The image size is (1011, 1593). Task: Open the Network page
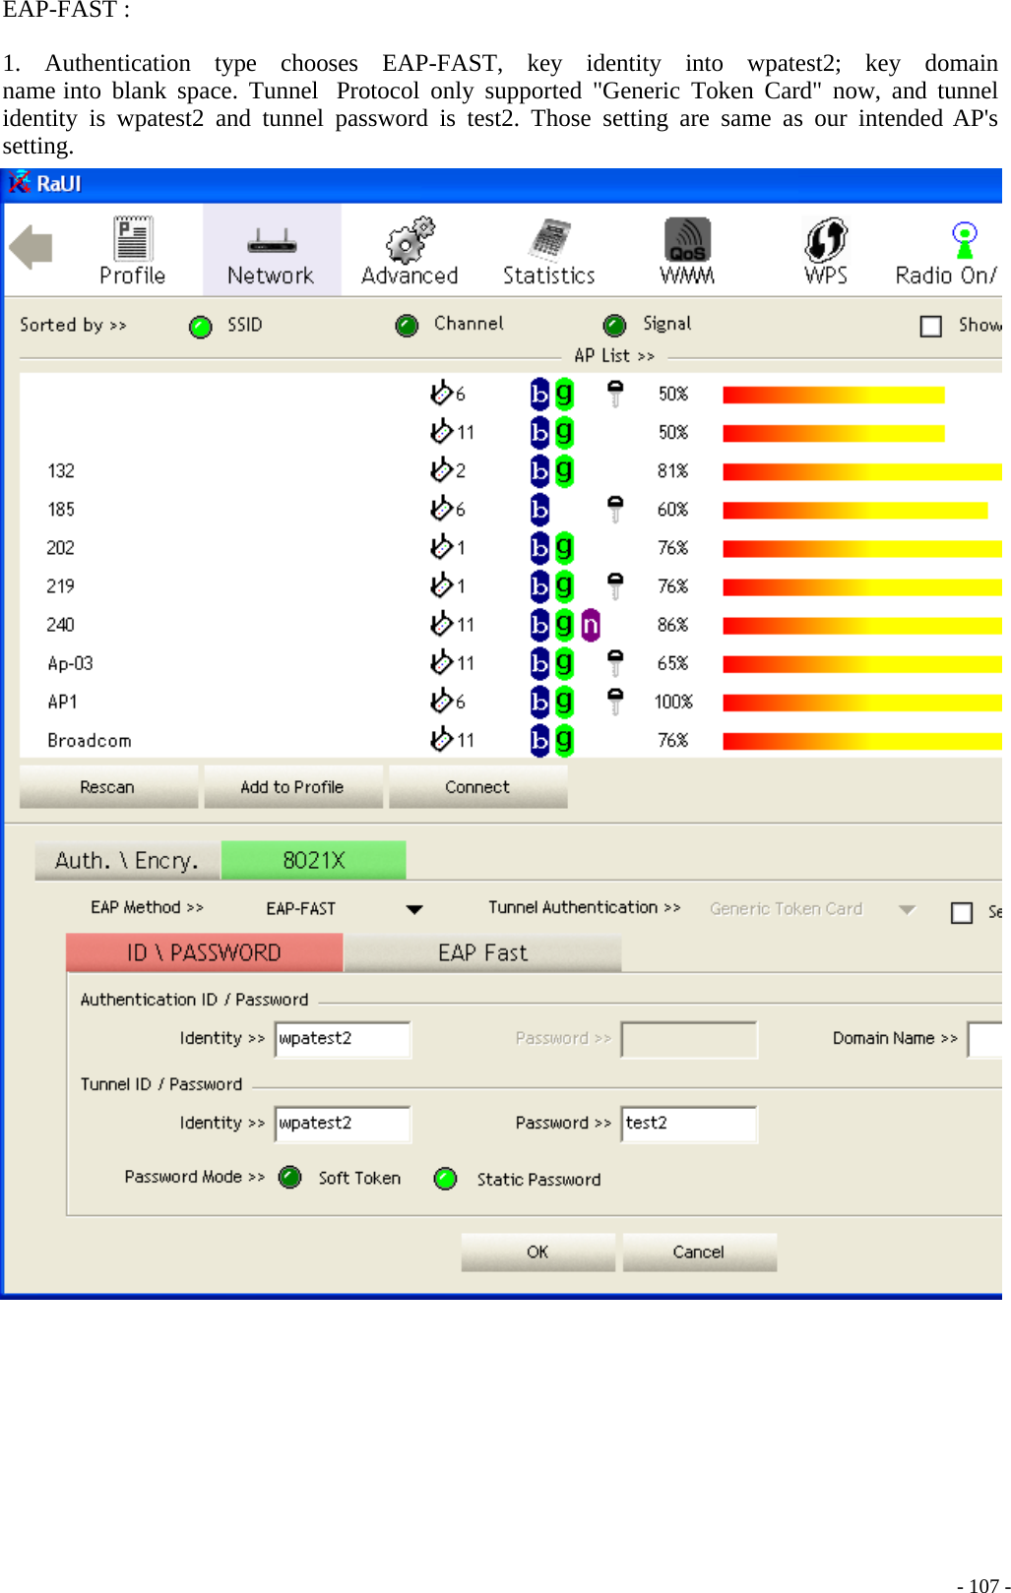(x=271, y=251)
